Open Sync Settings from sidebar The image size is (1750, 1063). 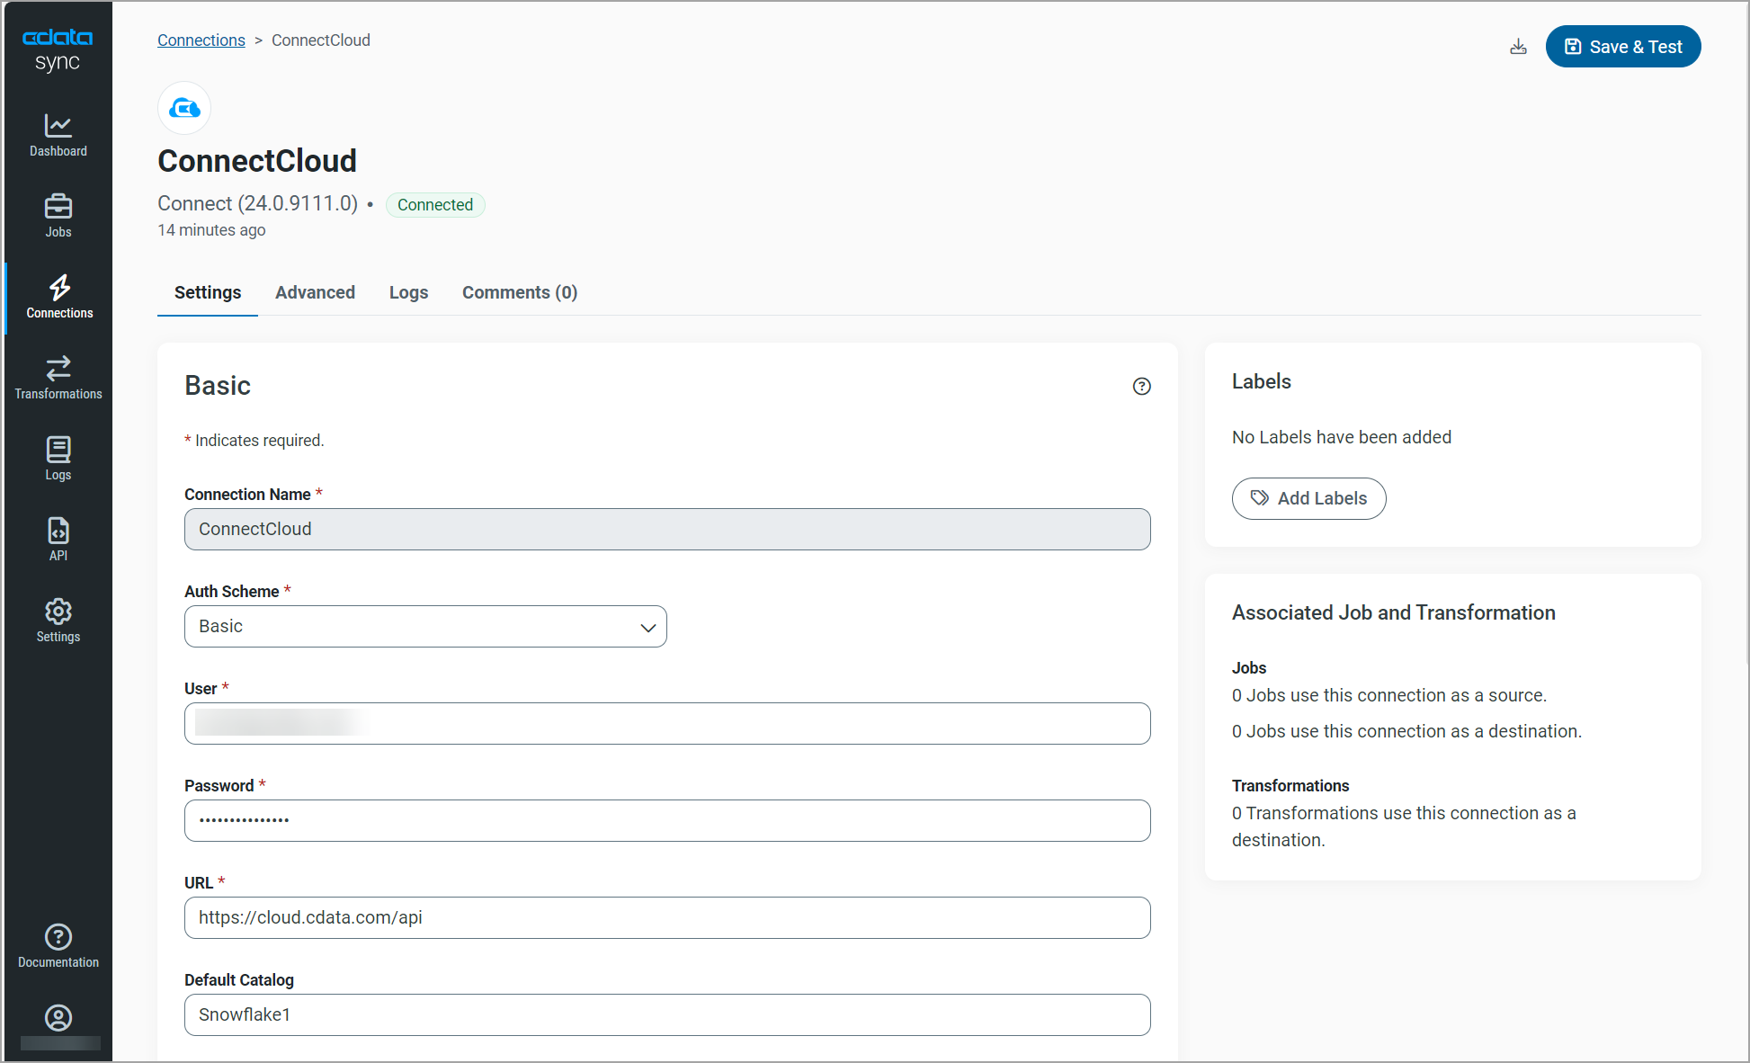pyautogui.click(x=58, y=619)
